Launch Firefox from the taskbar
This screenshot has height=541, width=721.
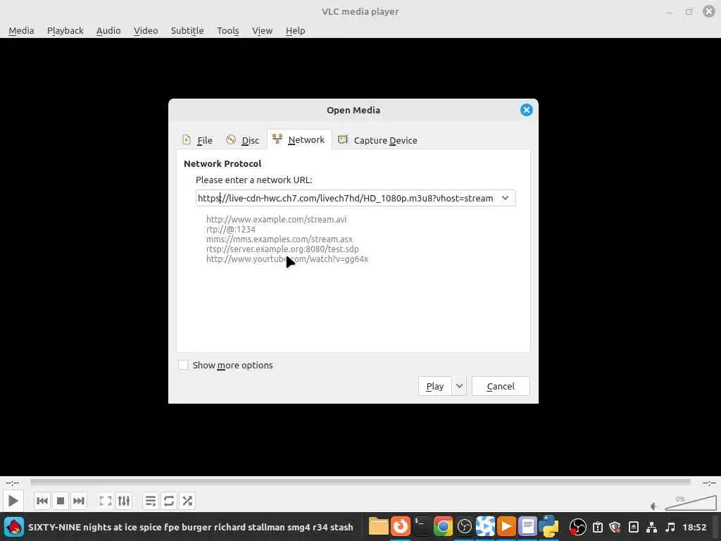coord(401,526)
